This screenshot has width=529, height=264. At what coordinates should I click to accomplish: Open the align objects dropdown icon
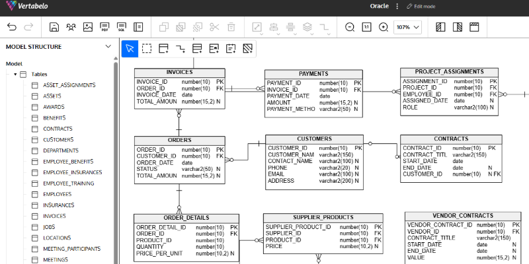pos(274,27)
